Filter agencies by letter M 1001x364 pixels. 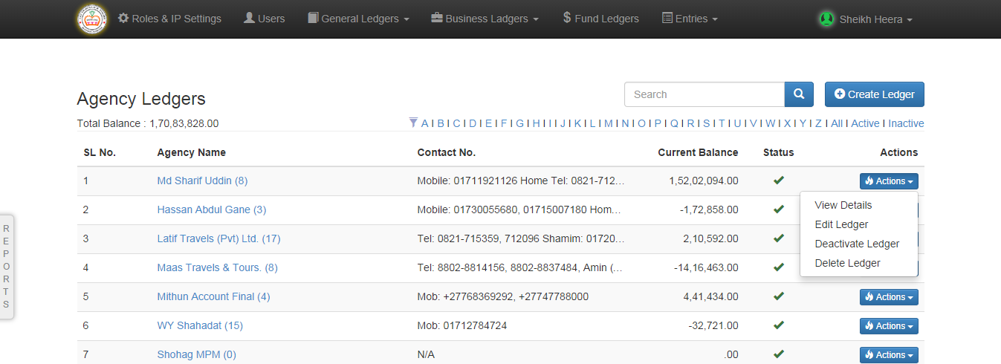pos(609,123)
